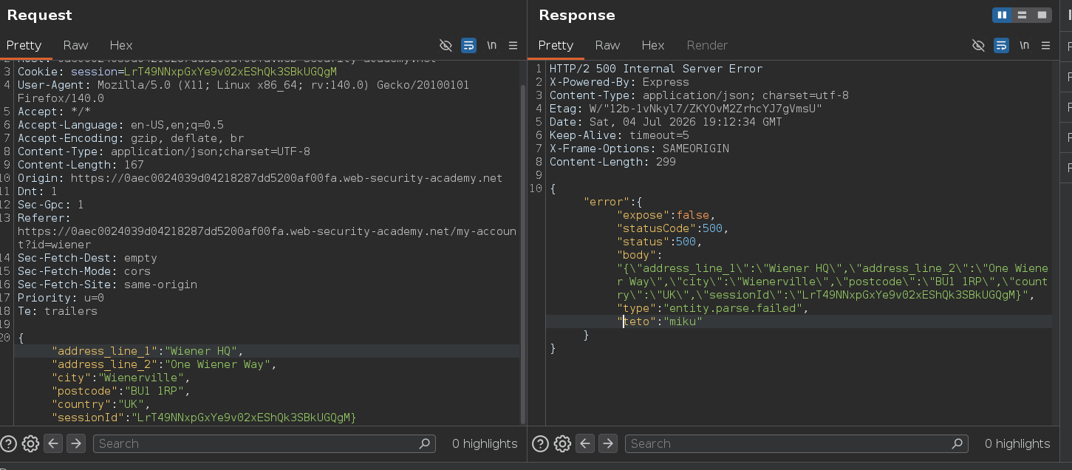Toggle word wrap icon in Request panel

(x=468, y=45)
